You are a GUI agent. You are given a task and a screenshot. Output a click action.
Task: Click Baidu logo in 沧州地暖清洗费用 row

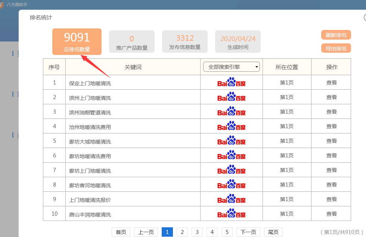tap(231, 126)
